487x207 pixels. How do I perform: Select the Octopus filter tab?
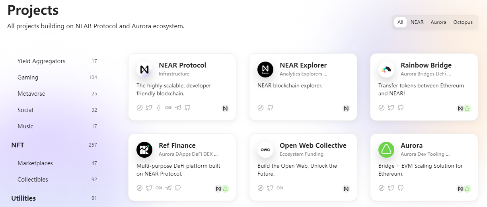pyautogui.click(x=463, y=22)
